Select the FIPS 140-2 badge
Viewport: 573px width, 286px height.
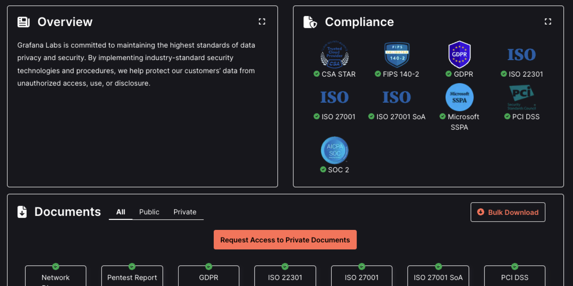point(397,55)
